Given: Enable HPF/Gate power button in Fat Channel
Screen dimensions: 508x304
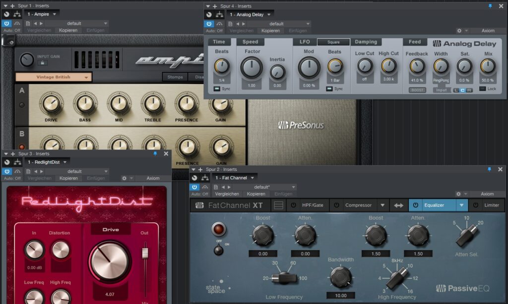Looking at the screenshot, I should point(293,205).
